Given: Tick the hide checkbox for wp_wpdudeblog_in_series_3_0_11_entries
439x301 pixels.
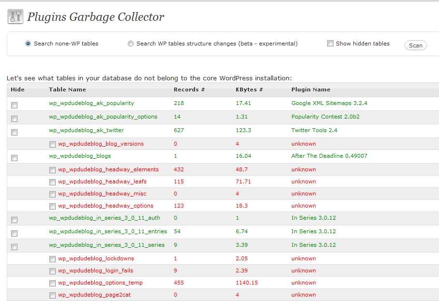Looking at the screenshot, I should 15,234.
